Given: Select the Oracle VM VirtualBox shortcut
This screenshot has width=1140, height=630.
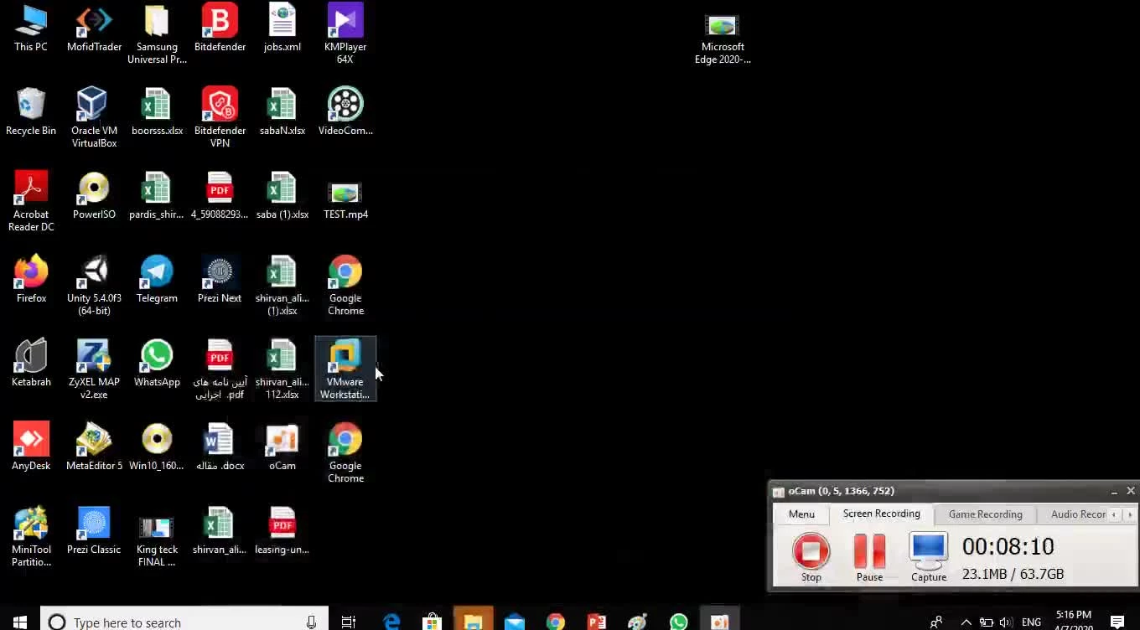Looking at the screenshot, I should [x=94, y=118].
